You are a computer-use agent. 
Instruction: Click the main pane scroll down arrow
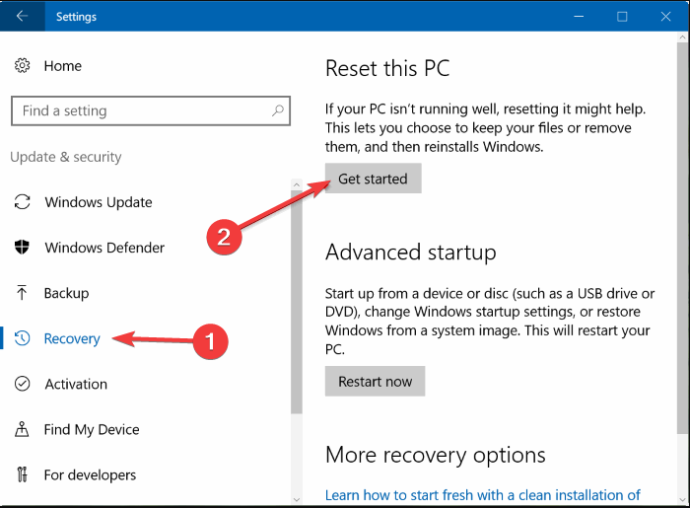click(682, 500)
